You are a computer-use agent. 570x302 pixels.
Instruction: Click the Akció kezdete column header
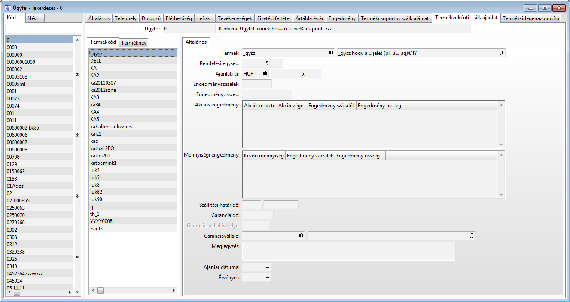260,106
